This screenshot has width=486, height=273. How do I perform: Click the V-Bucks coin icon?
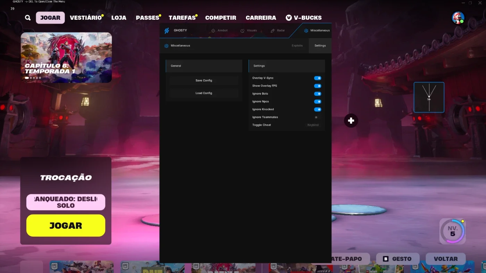point(288,18)
